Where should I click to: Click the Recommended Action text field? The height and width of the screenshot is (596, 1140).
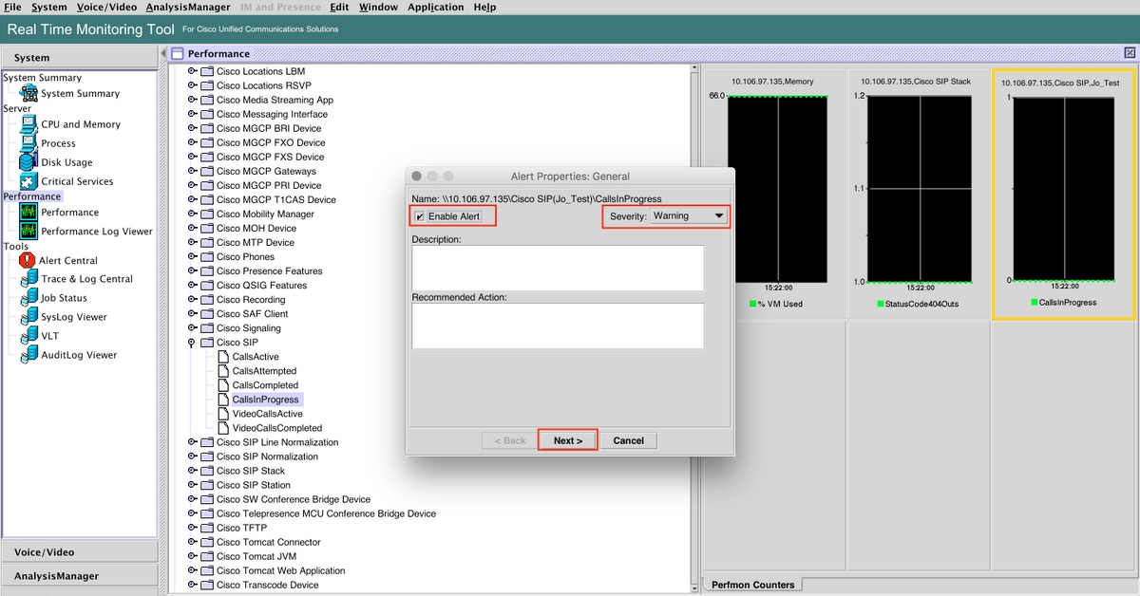pyautogui.click(x=558, y=326)
